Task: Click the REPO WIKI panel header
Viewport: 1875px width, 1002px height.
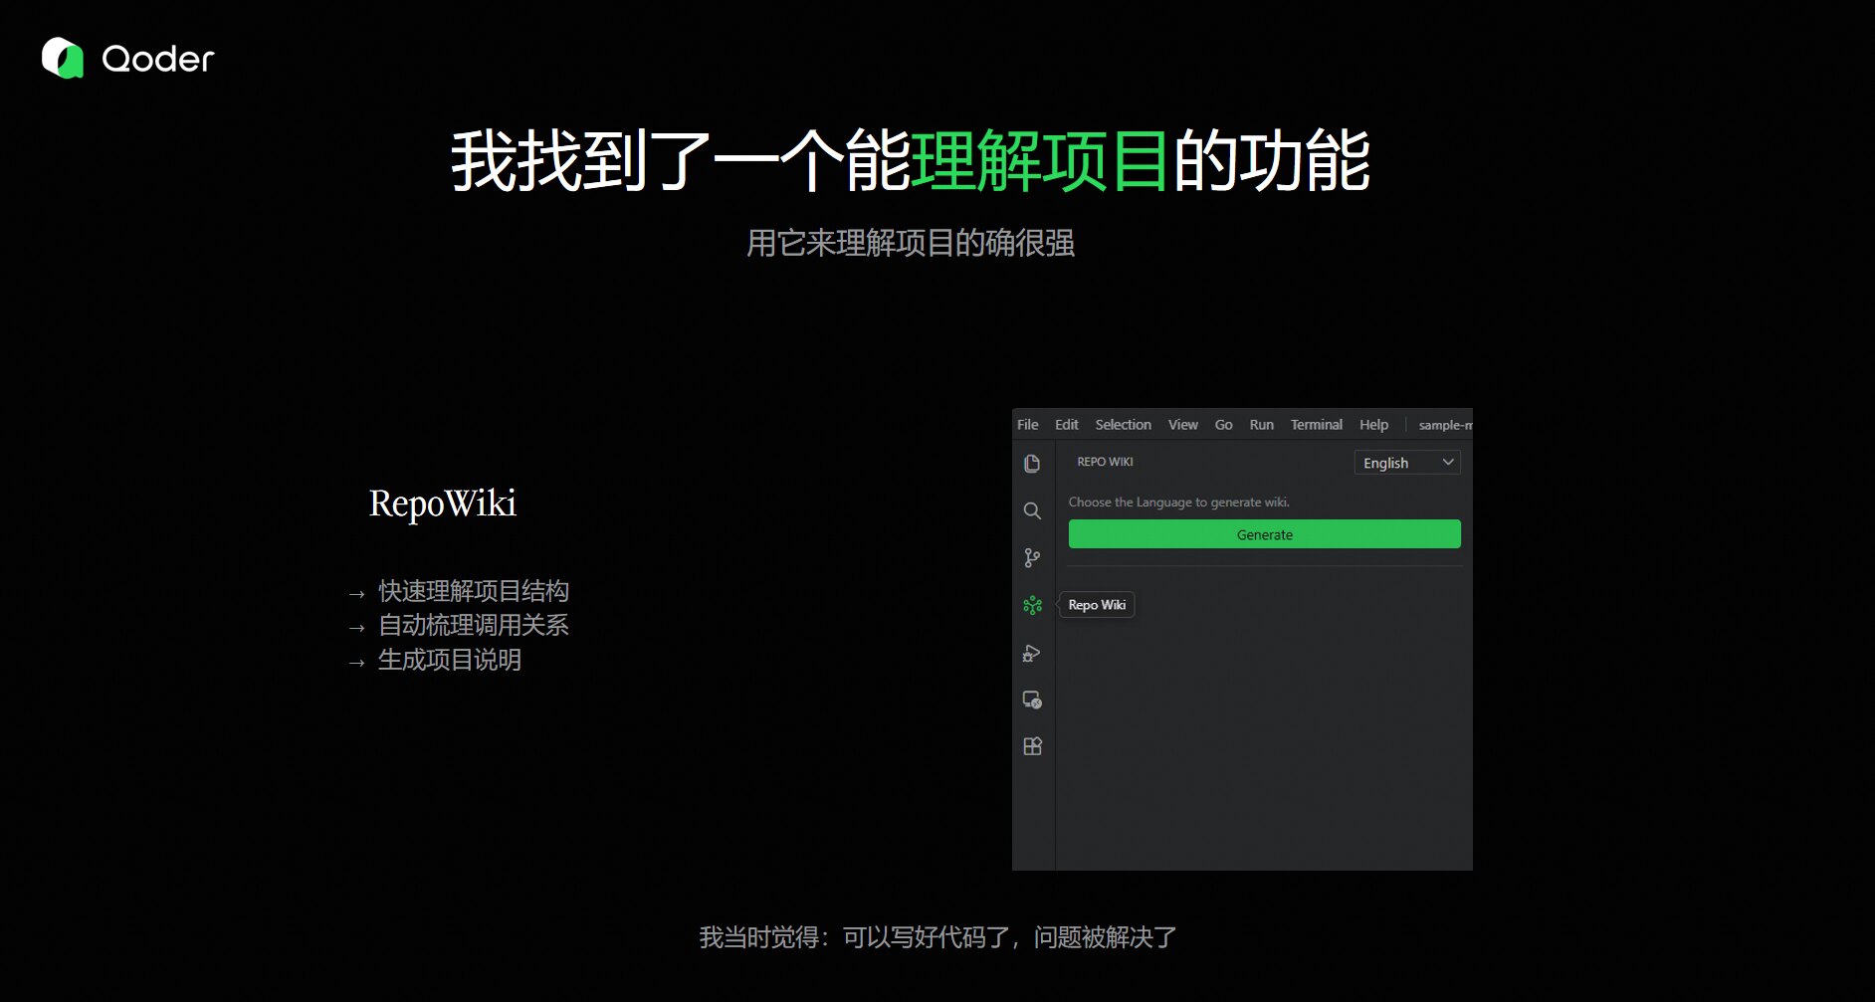Action: (x=1106, y=462)
